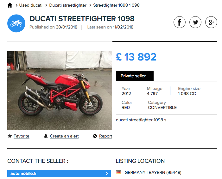Open the Used ducati breadcrumb
The height and width of the screenshot is (179, 222).
coord(31,5)
